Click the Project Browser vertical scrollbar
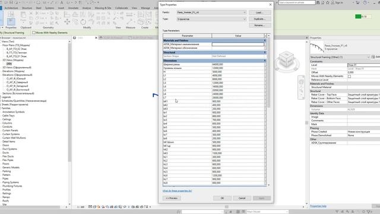Image resolution: width=380 pixels, height=214 pixels. click(69, 102)
